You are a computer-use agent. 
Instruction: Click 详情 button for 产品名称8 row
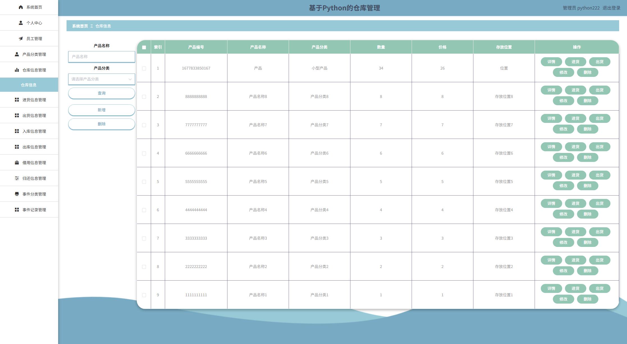pos(551,90)
